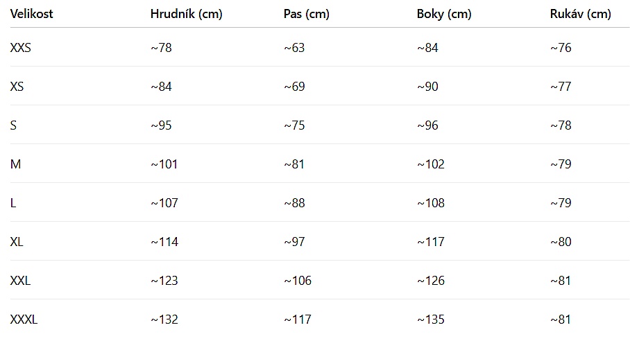
Task: Click chest value ~95 in S row
Action: 161,125
